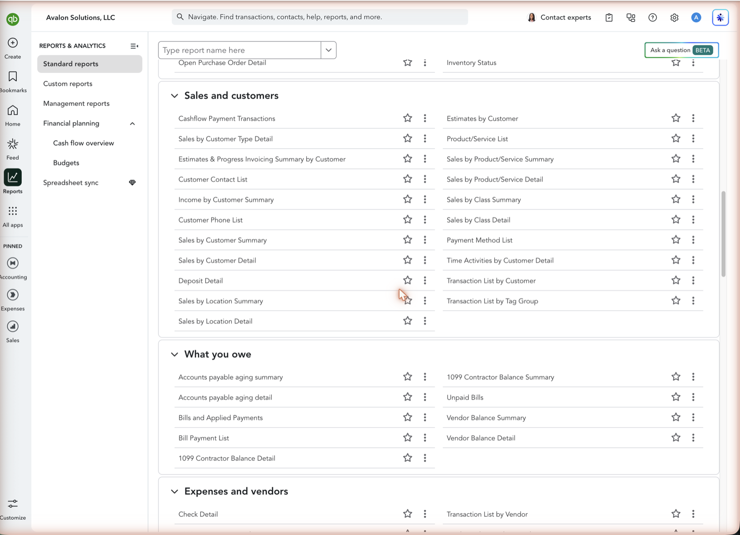Open the account avatar A
This screenshot has width=740, height=535.
696,17
